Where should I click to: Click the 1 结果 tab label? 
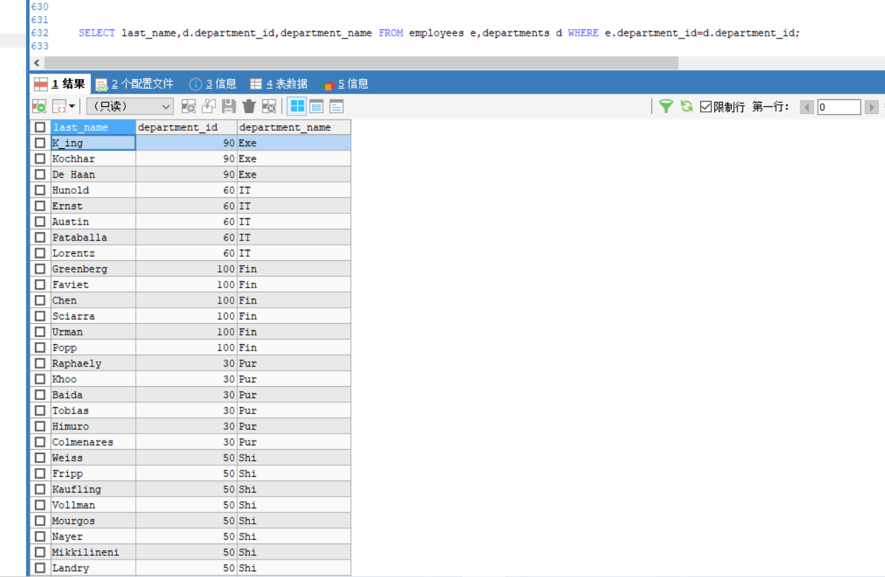70,83
